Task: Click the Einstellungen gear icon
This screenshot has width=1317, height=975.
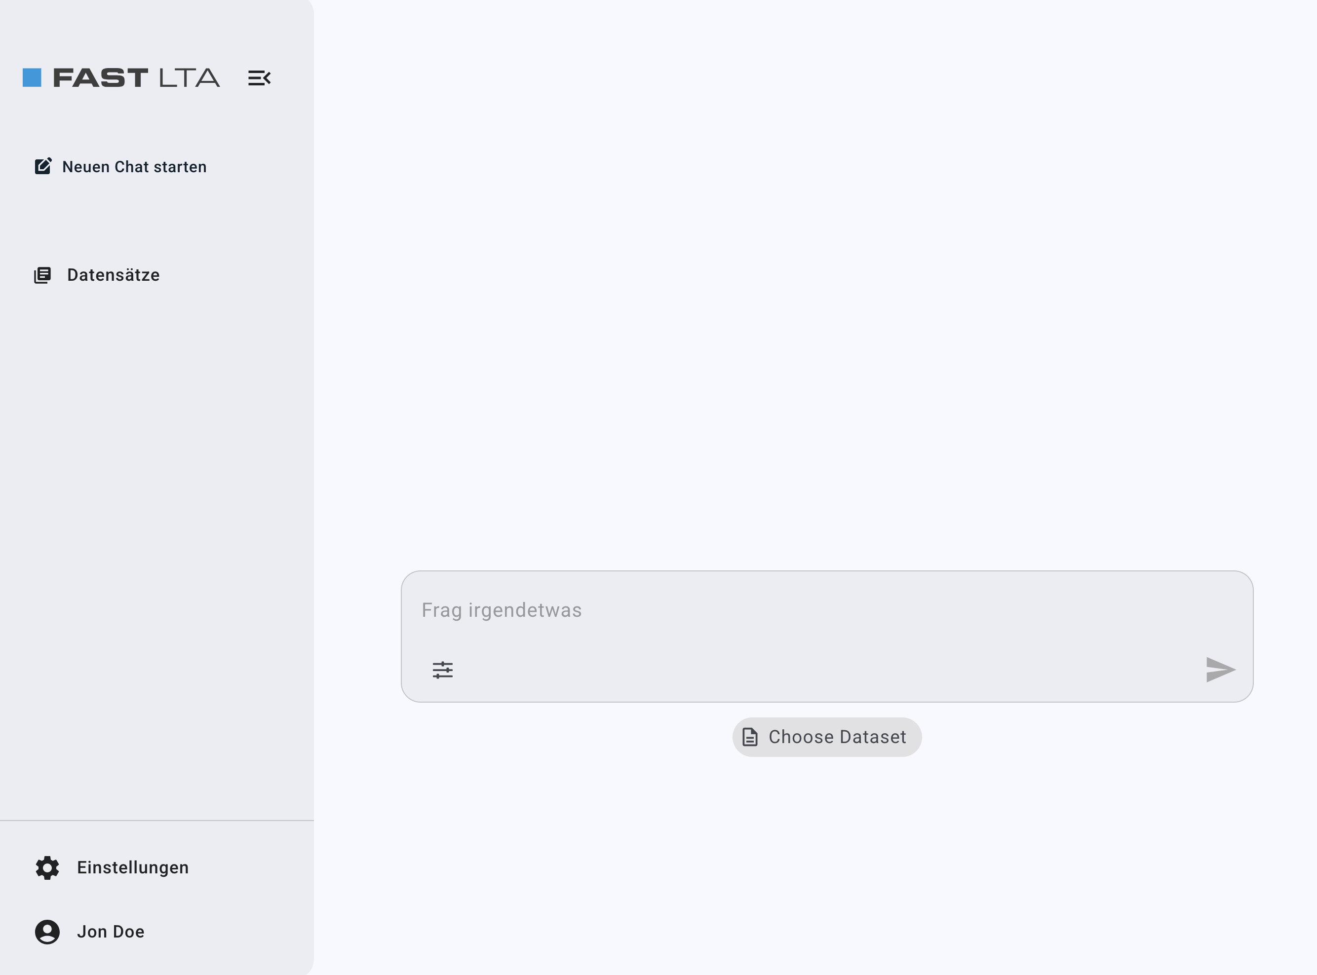Action: pos(47,867)
